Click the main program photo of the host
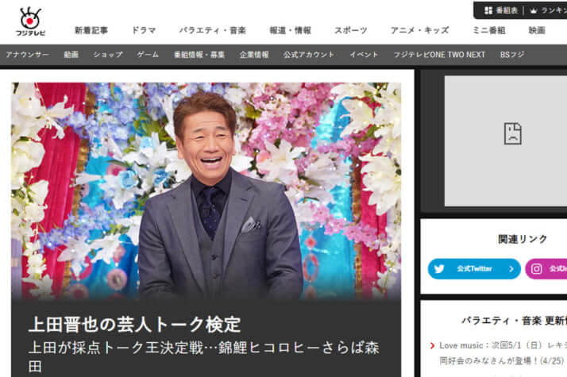Image resolution: width=567 pixels, height=377 pixels. click(206, 191)
